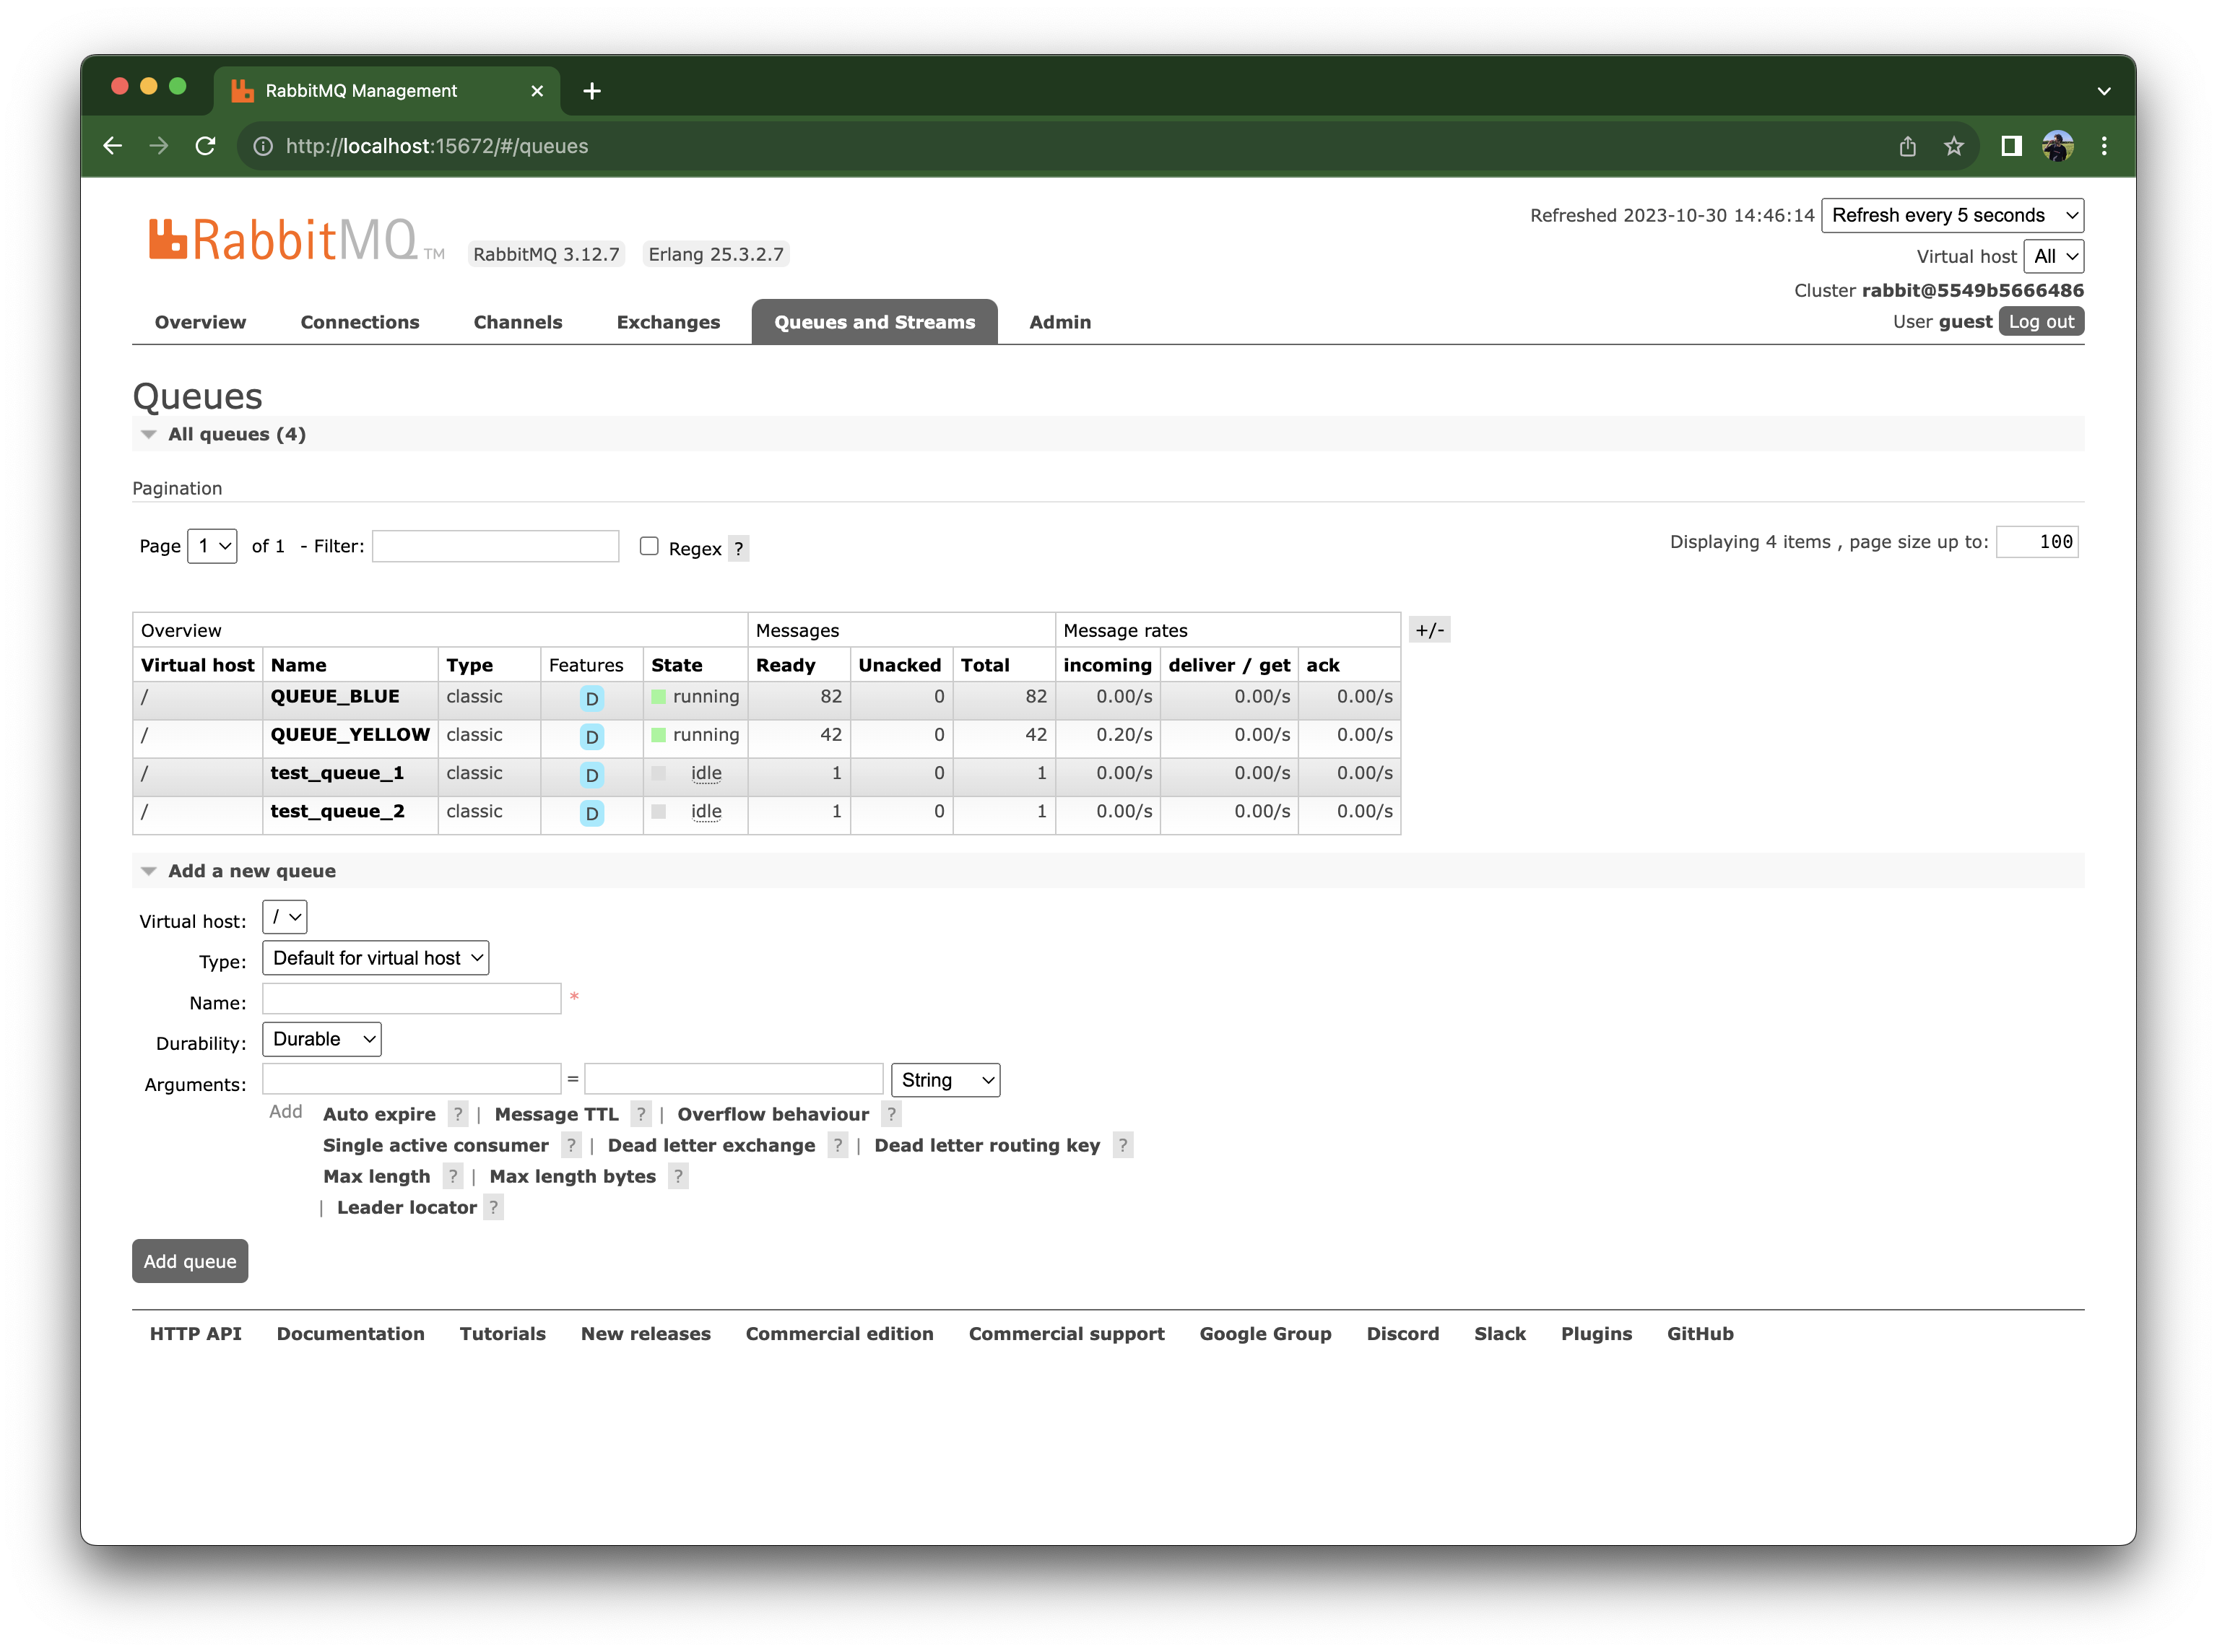Screen dimensions: 2217x1652
Task: Select the Queues and Streams tab
Action: tap(874, 322)
